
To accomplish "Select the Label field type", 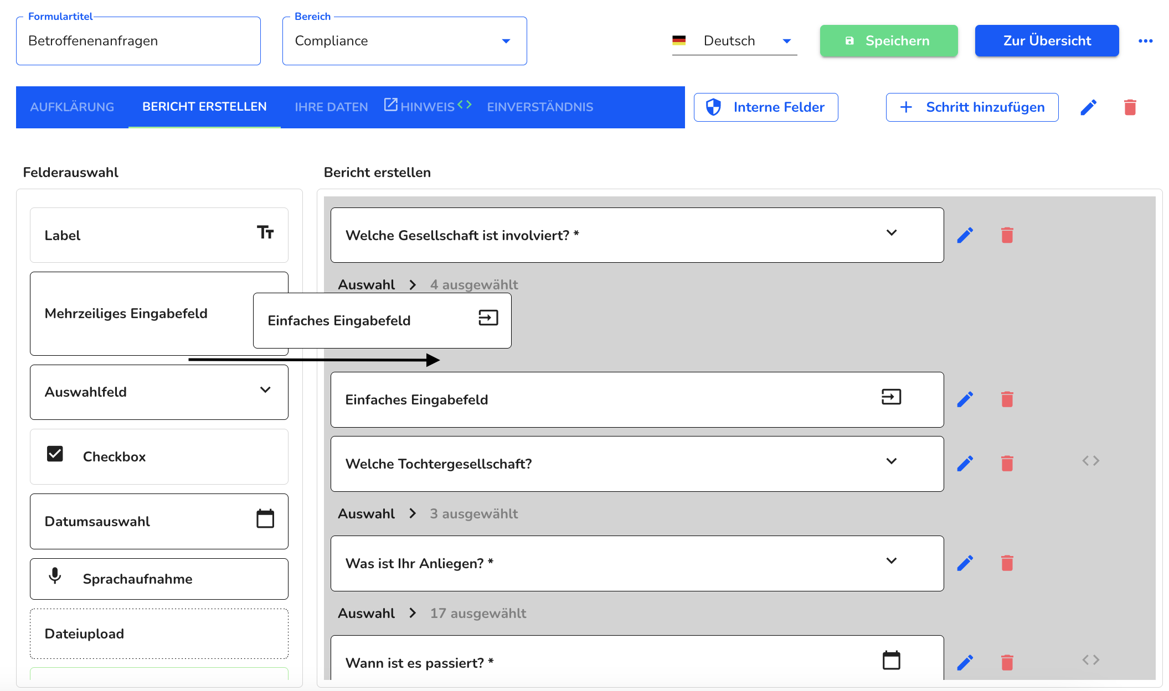I will pyautogui.click(x=159, y=235).
